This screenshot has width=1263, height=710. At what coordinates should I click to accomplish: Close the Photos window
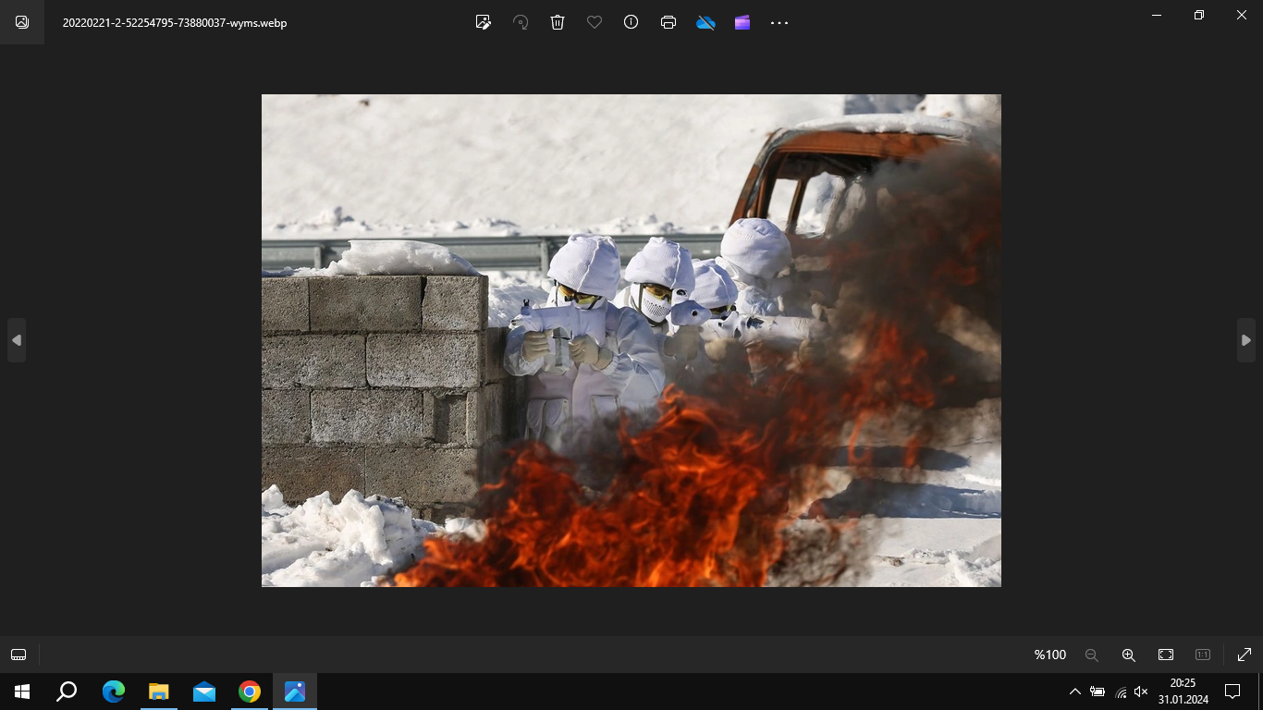point(1242,15)
